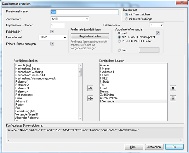Click the left arrow to remove column
This screenshot has height=153, width=189.
point(90,99)
